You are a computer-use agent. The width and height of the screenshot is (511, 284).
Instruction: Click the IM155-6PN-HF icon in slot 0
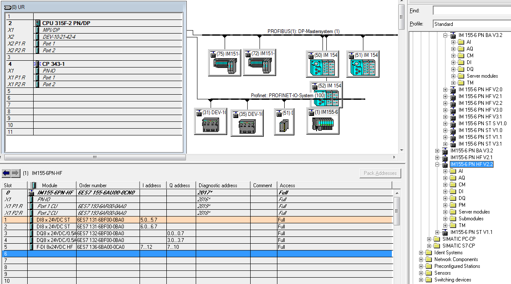coord(31,192)
